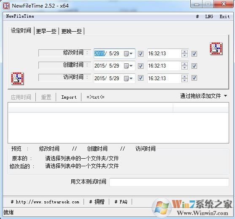
Task: Switch to the 更早一些 tab
Action: click(46, 31)
